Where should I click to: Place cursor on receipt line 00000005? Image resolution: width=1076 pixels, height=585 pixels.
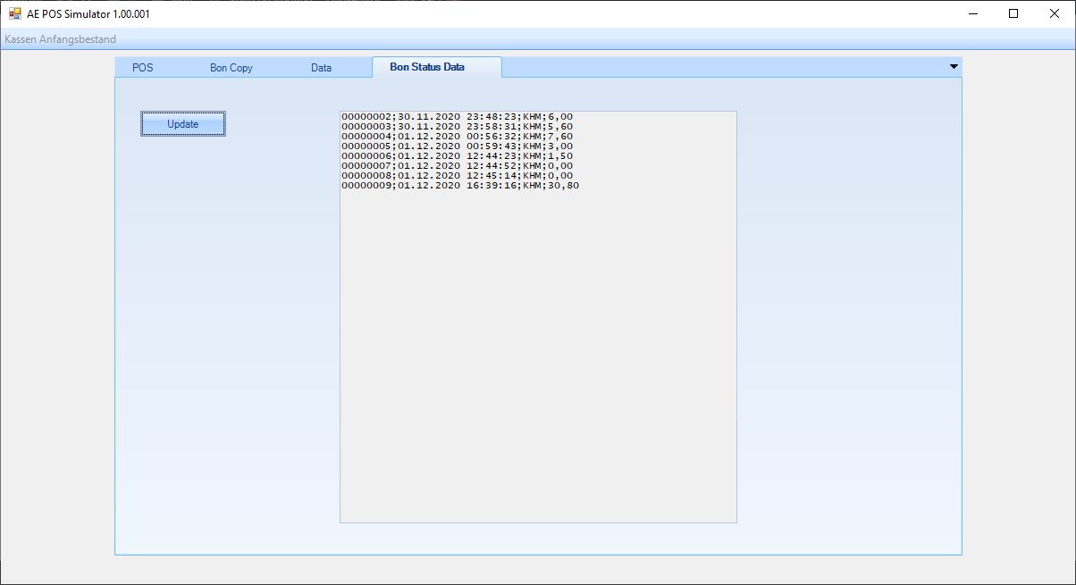(457, 146)
